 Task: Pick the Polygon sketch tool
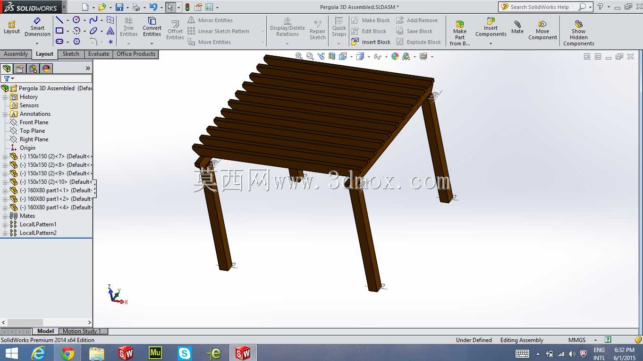coord(76,42)
